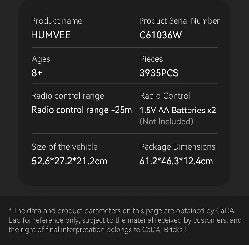Select vehicle size 52.6*27.2*21.2cm
Image resolution: width=249 pixels, height=245 pixels.
tap(69, 161)
